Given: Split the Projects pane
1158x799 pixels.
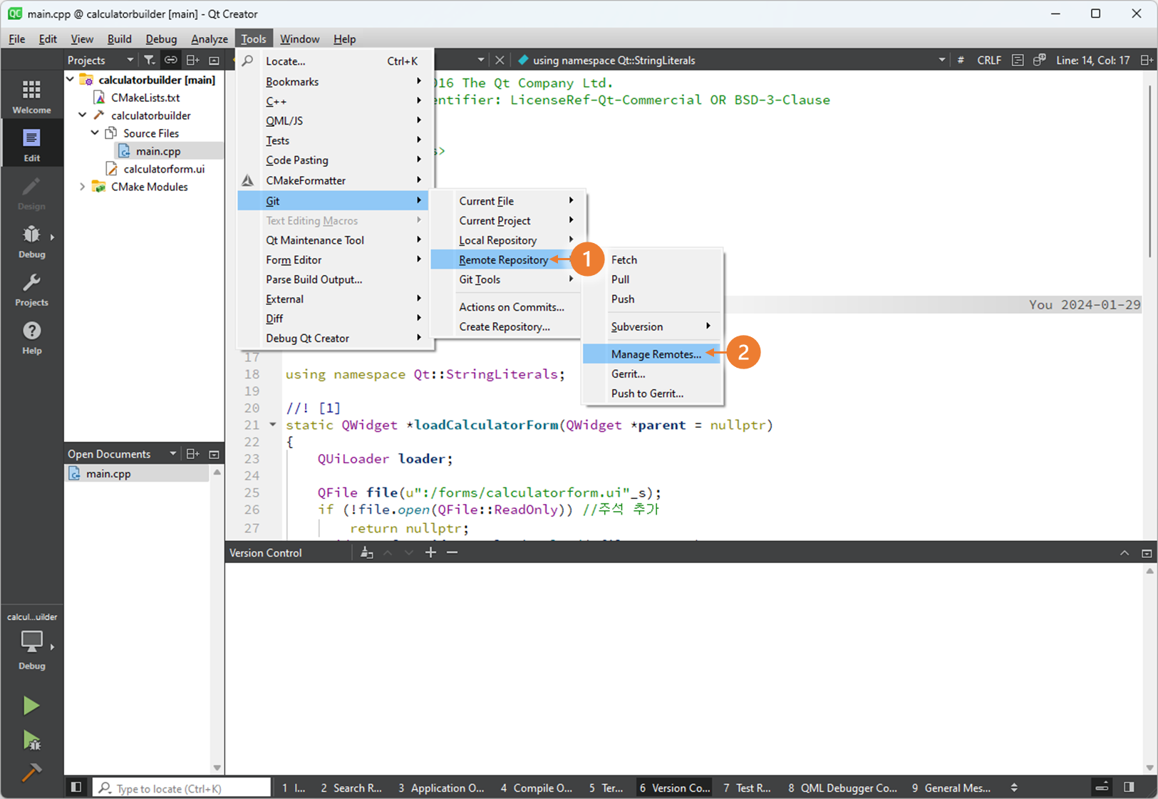Looking at the screenshot, I should tap(192, 60).
